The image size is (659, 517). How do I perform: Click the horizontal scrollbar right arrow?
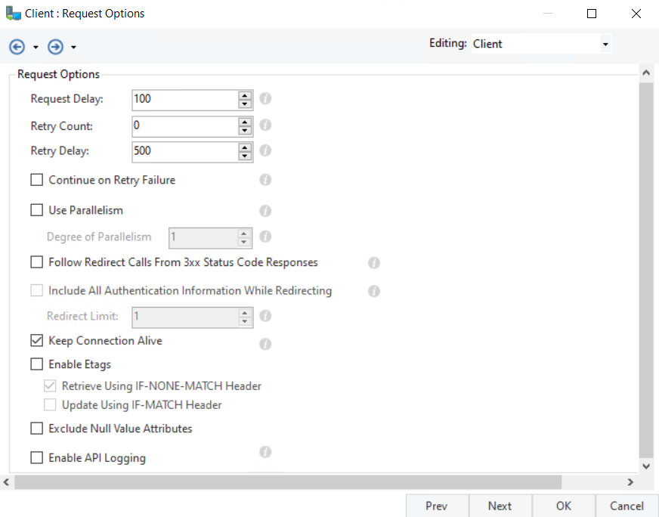pyautogui.click(x=630, y=481)
